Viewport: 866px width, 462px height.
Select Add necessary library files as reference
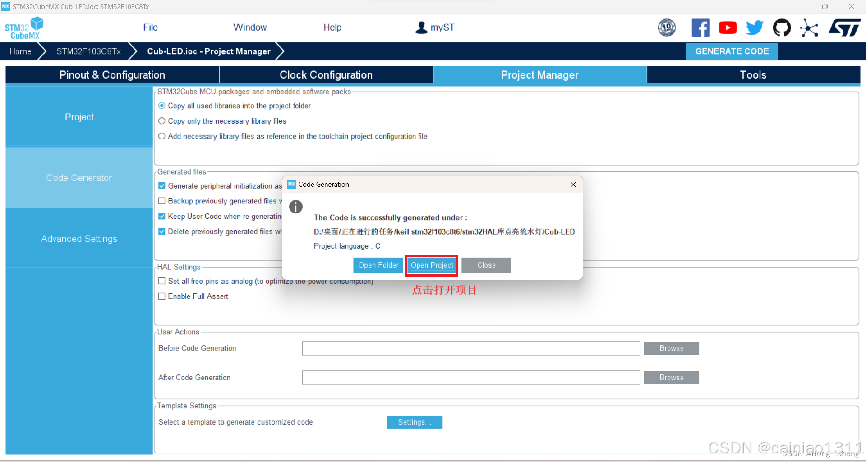click(x=162, y=136)
